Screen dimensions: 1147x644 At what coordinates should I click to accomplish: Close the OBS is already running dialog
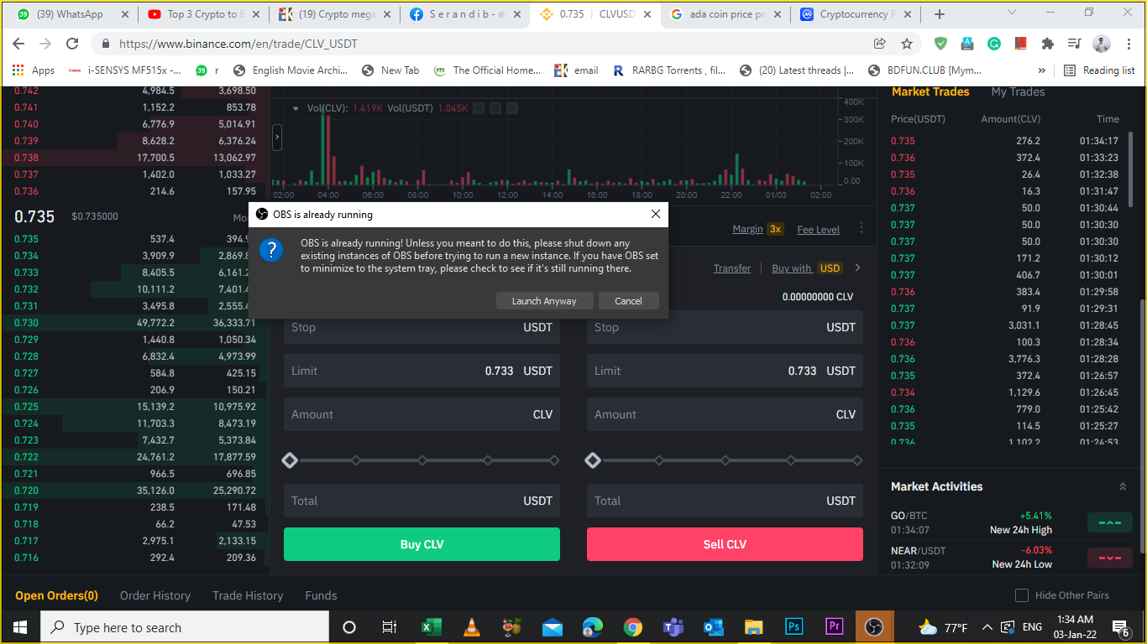click(656, 214)
